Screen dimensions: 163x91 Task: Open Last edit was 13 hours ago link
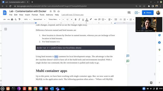[x=72, y=15]
